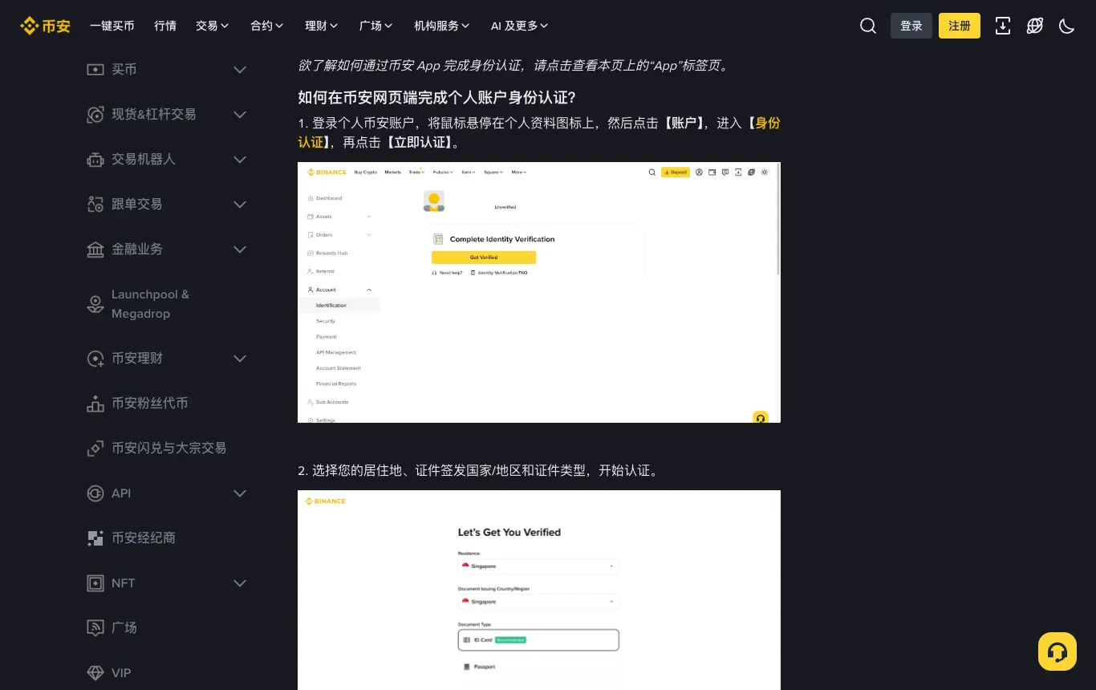Open the customer support headset button
1096x690 pixels.
click(1057, 651)
